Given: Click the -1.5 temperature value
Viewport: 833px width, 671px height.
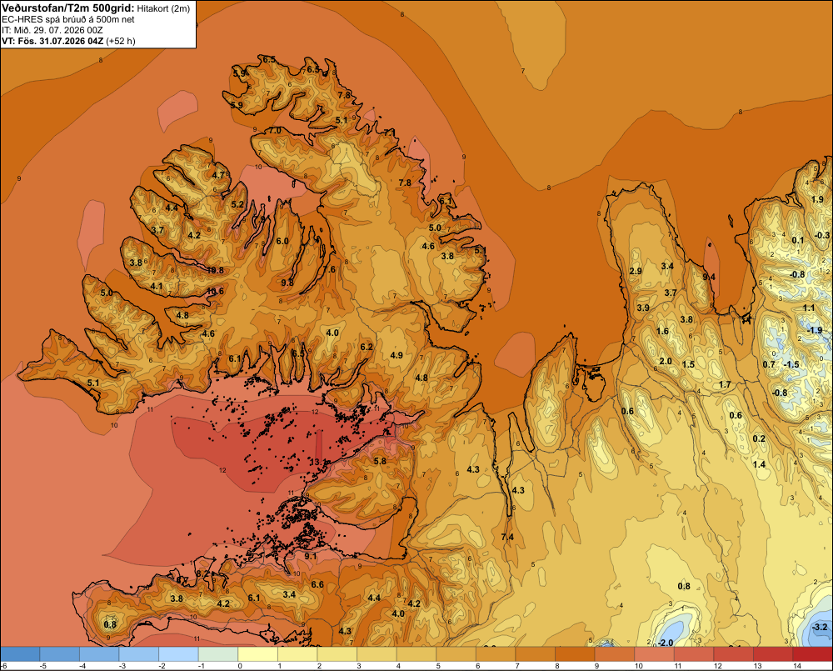Looking at the screenshot, I should (791, 364).
